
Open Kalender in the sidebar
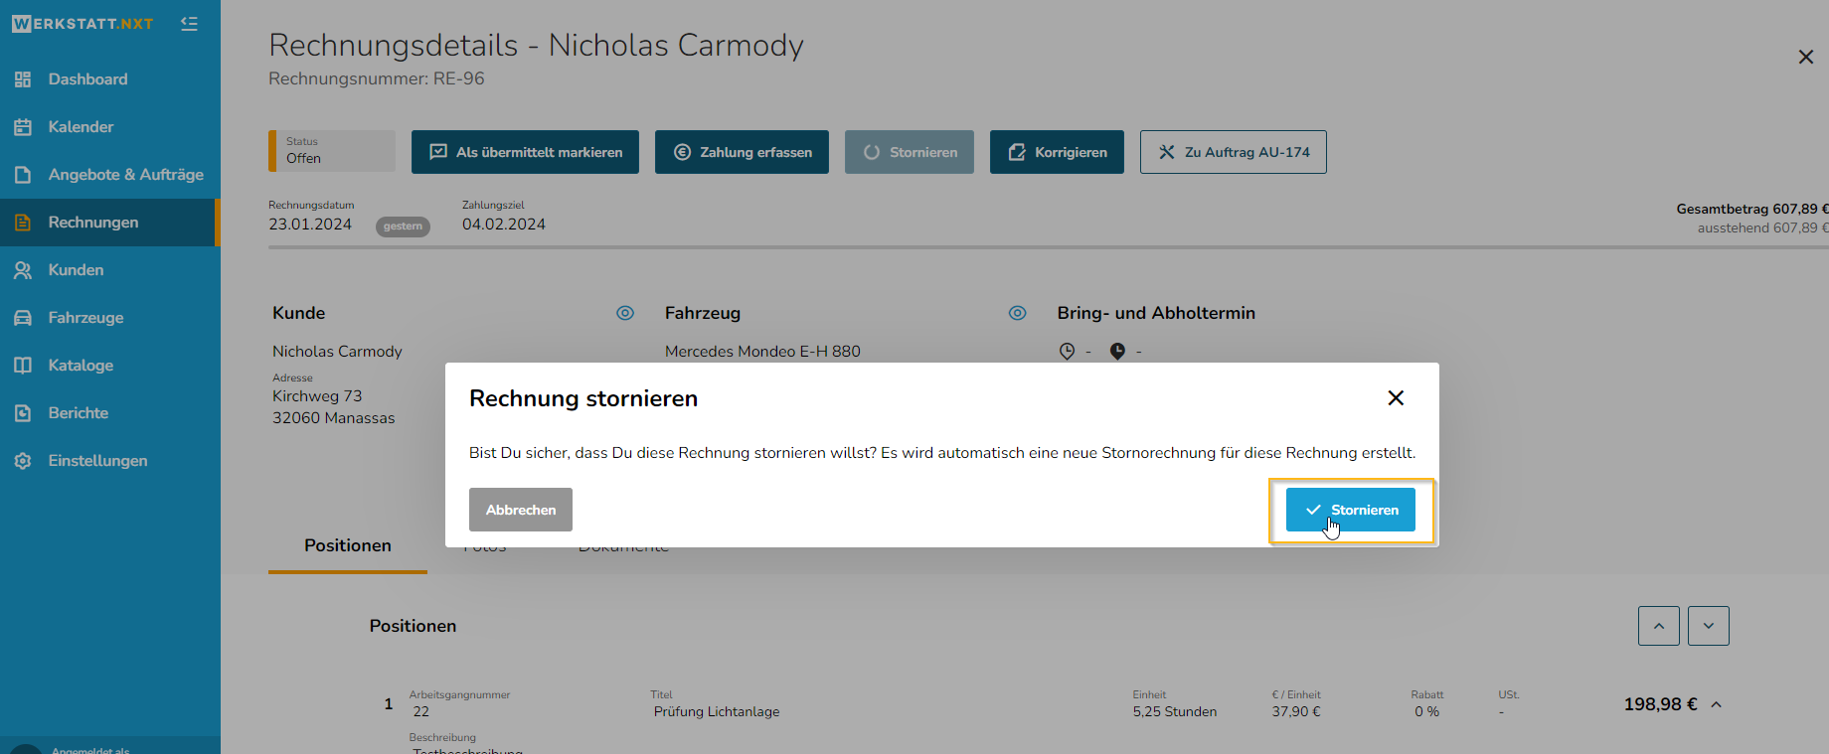click(81, 127)
